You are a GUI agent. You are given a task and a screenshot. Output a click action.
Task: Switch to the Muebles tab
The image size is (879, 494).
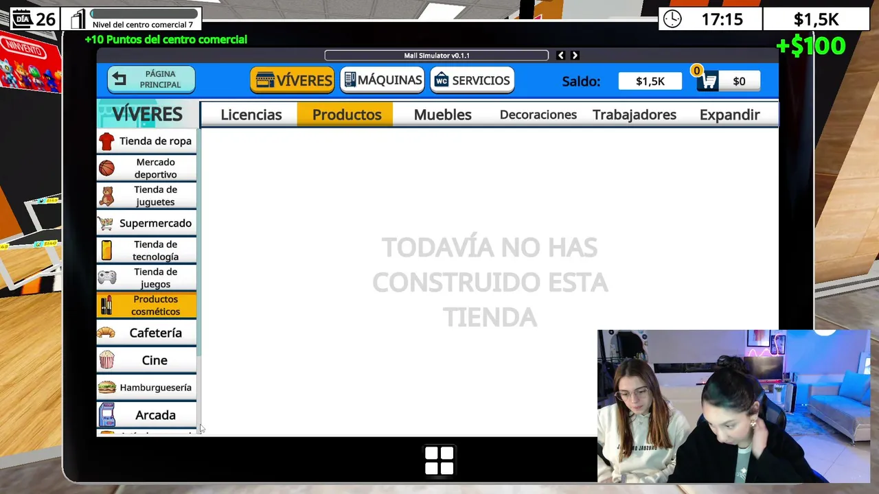442,115
